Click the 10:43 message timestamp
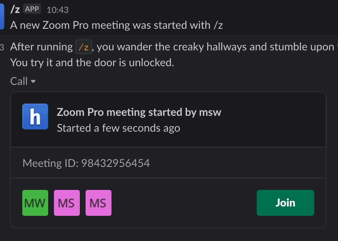This screenshot has width=338, height=241. [58, 10]
